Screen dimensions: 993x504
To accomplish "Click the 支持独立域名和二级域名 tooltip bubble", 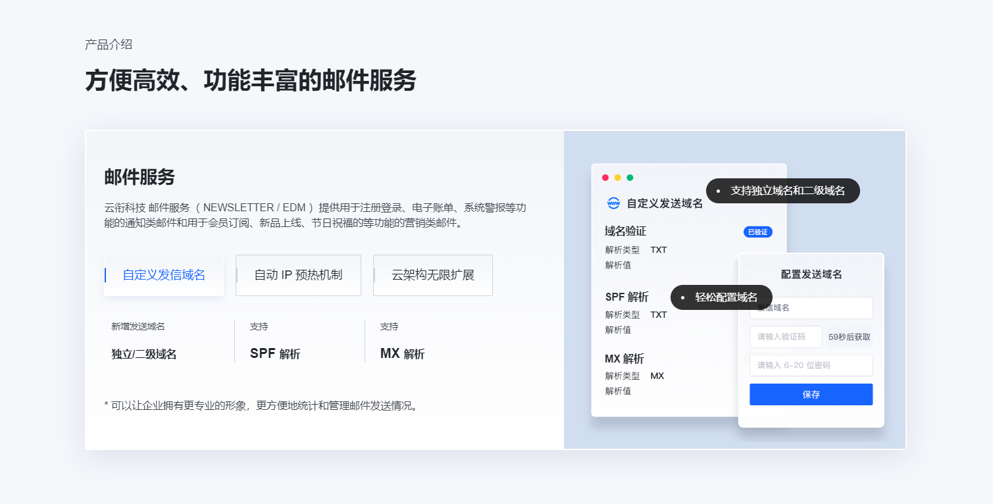I will pos(783,191).
